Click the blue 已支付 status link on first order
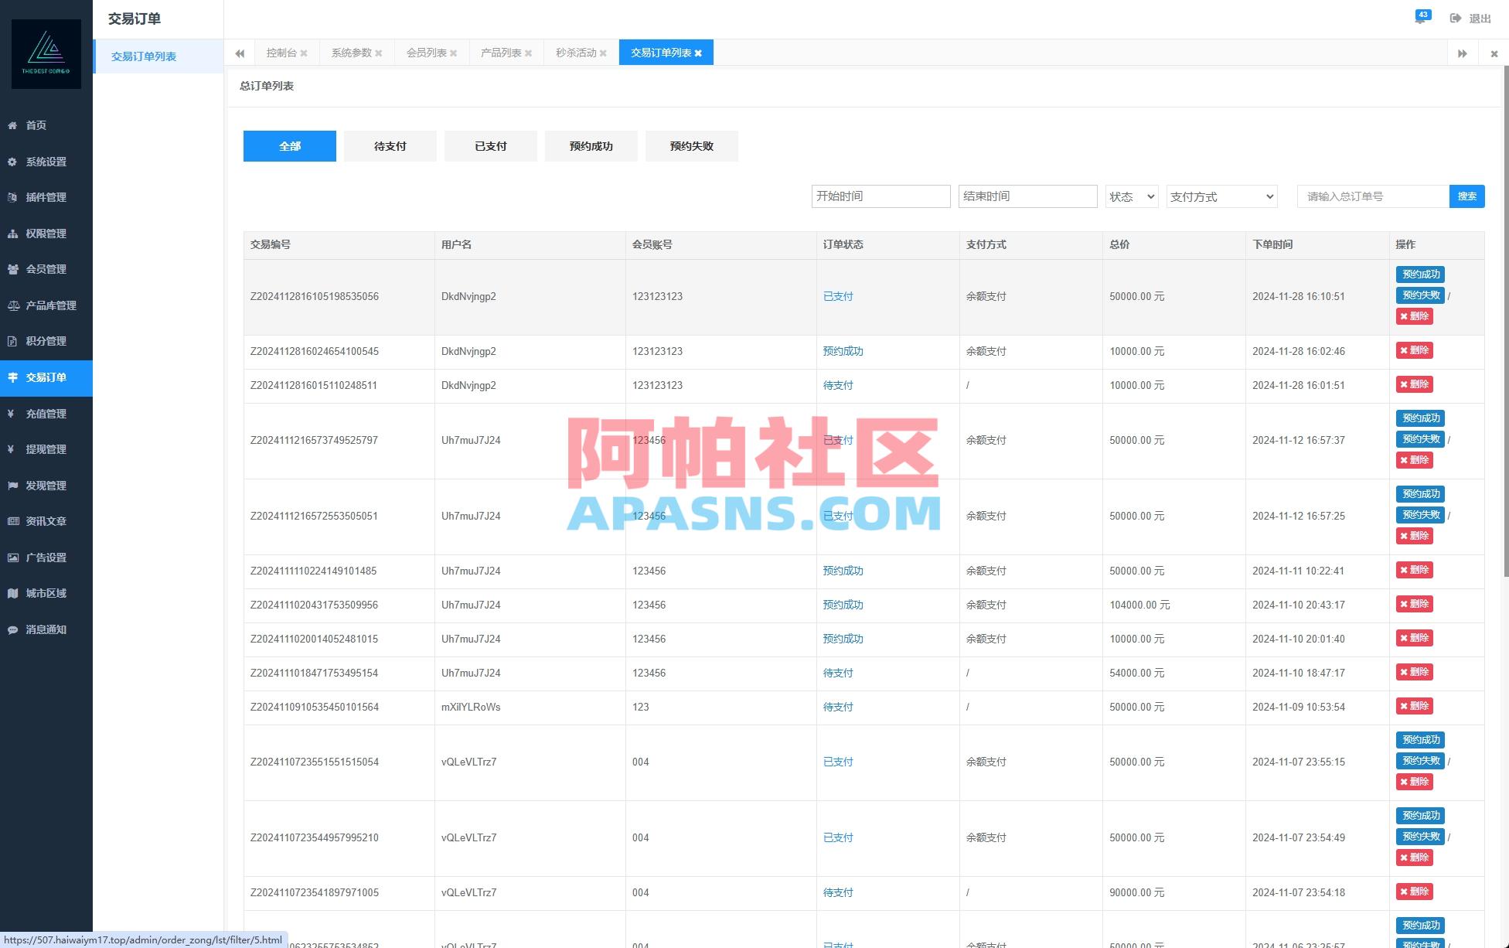 click(837, 295)
